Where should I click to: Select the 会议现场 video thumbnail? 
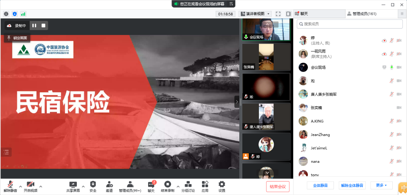tap(266, 29)
